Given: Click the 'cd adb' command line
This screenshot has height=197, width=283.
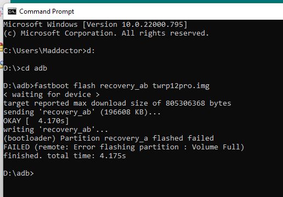Looking at the screenshot, I should coord(25,68).
